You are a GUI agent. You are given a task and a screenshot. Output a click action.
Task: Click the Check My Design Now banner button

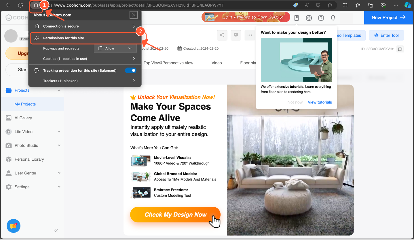[x=175, y=215]
